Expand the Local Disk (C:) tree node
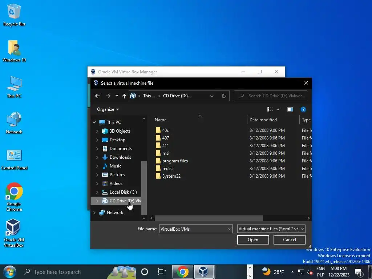Viewport: 372px width, 279px height. [x=97, y=192]
